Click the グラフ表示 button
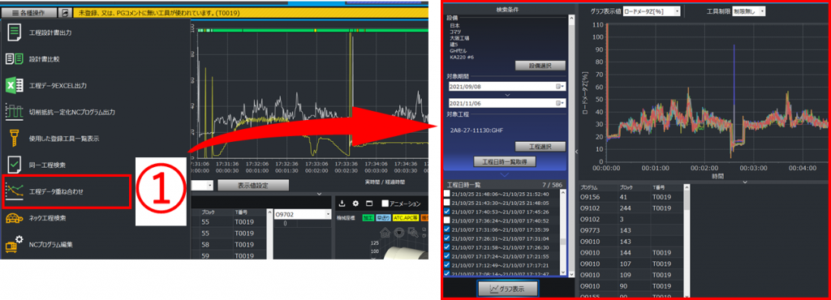Image resolution: width=831 pixels, height=300 pixels. [x=508, y=289]
